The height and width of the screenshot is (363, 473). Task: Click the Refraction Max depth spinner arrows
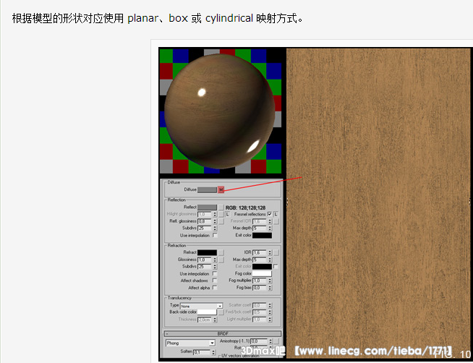[x=270, y=260]
